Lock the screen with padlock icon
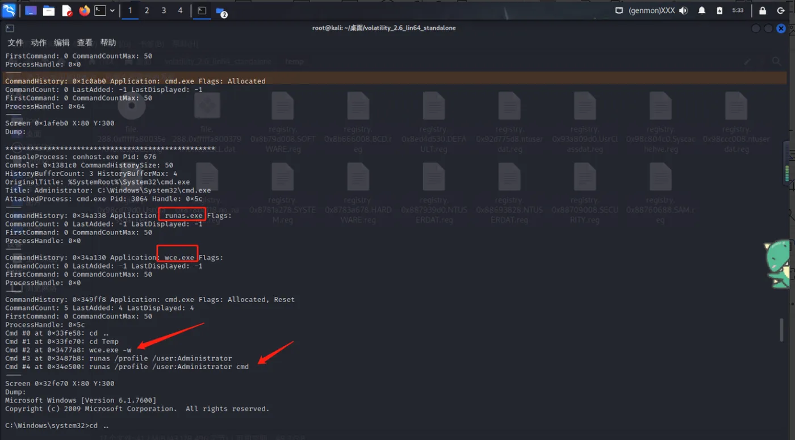The image size is (795, 440). coord(763,10)
